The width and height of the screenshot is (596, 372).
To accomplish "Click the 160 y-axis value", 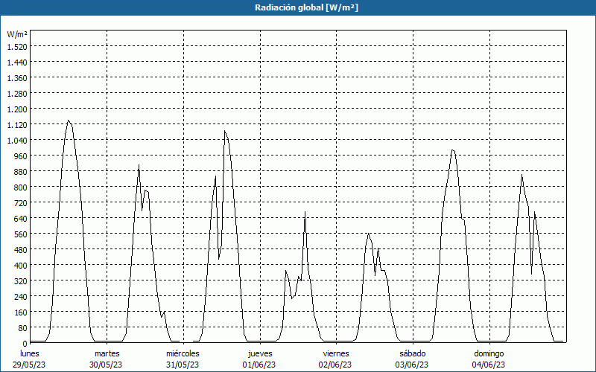I will tap(22, 312).
